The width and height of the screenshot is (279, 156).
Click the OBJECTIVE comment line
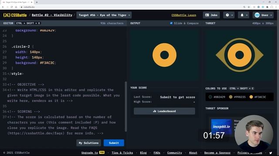click(x=26, y=84)
